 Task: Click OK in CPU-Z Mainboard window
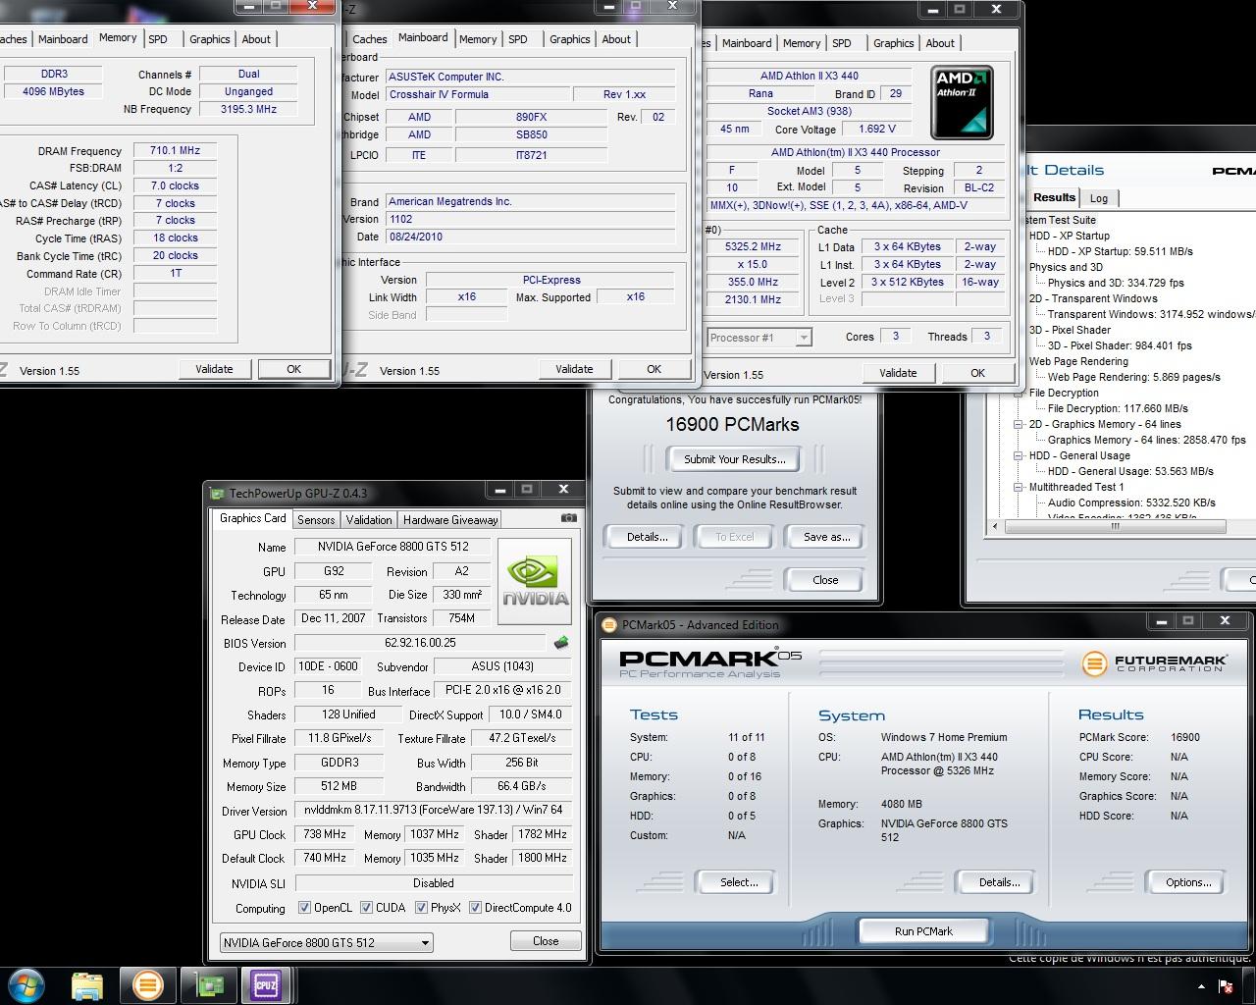pos(654,369)
